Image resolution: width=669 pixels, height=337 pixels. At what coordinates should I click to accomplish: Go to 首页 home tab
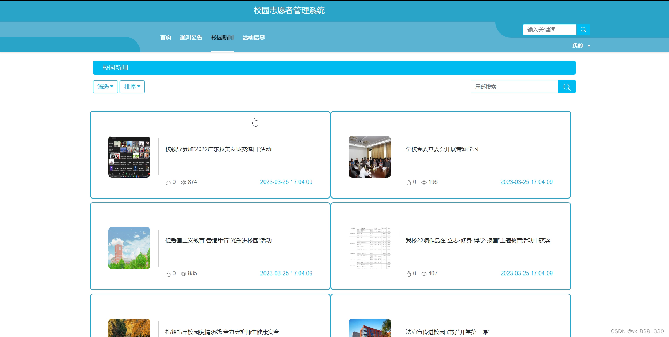tap(166, 37)
